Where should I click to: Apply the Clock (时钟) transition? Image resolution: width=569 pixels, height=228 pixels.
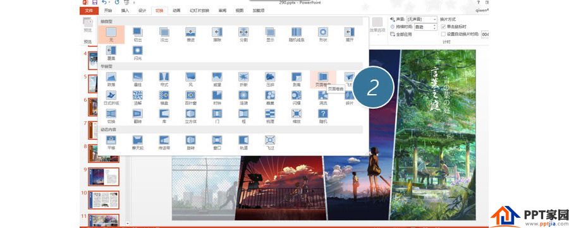click(x=217, y=97)
